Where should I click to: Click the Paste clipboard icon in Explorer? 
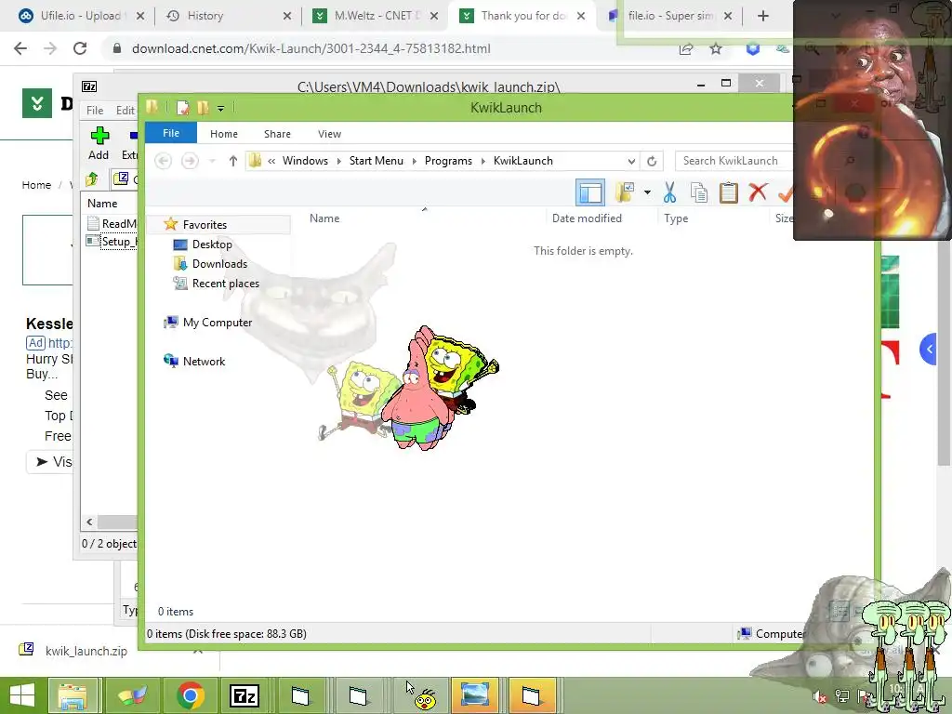point(728,192)
